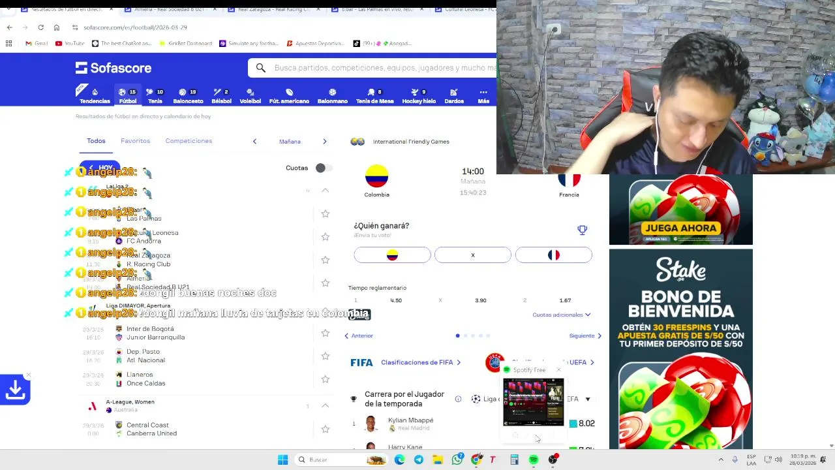Go to Siguiente featured match
The height and width of the screenshot is (470, 835).
point(585,336)
